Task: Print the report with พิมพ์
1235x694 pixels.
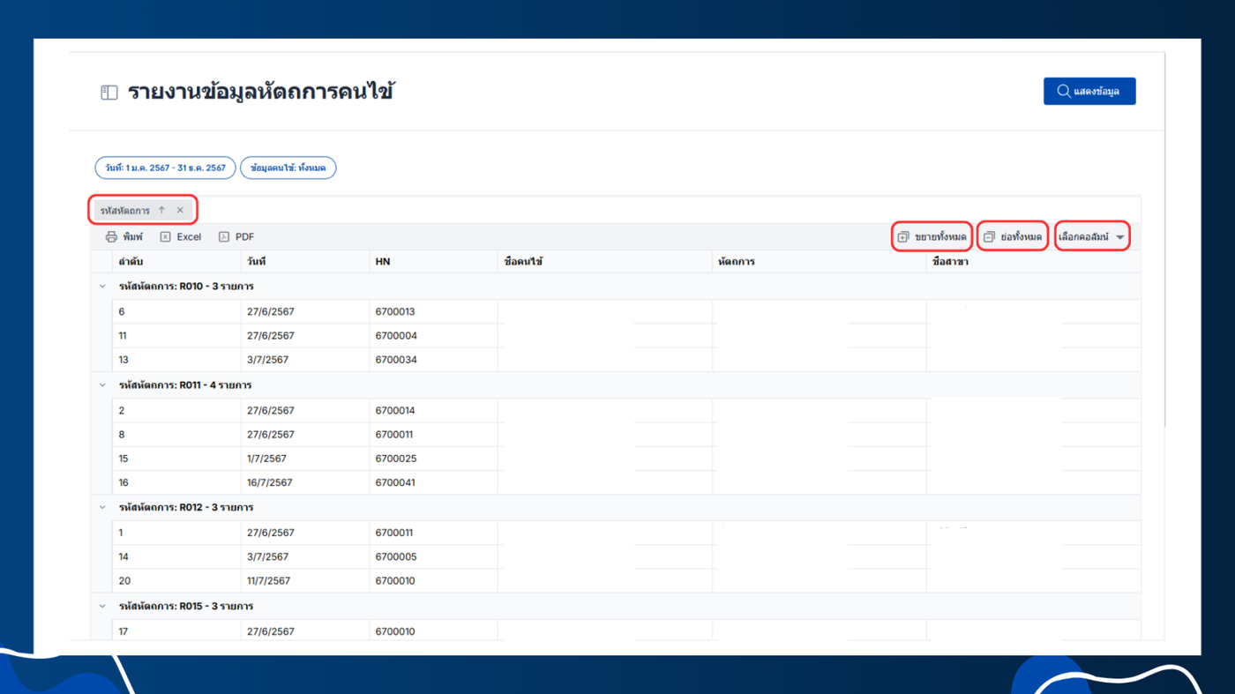Action: coord(123,237)
